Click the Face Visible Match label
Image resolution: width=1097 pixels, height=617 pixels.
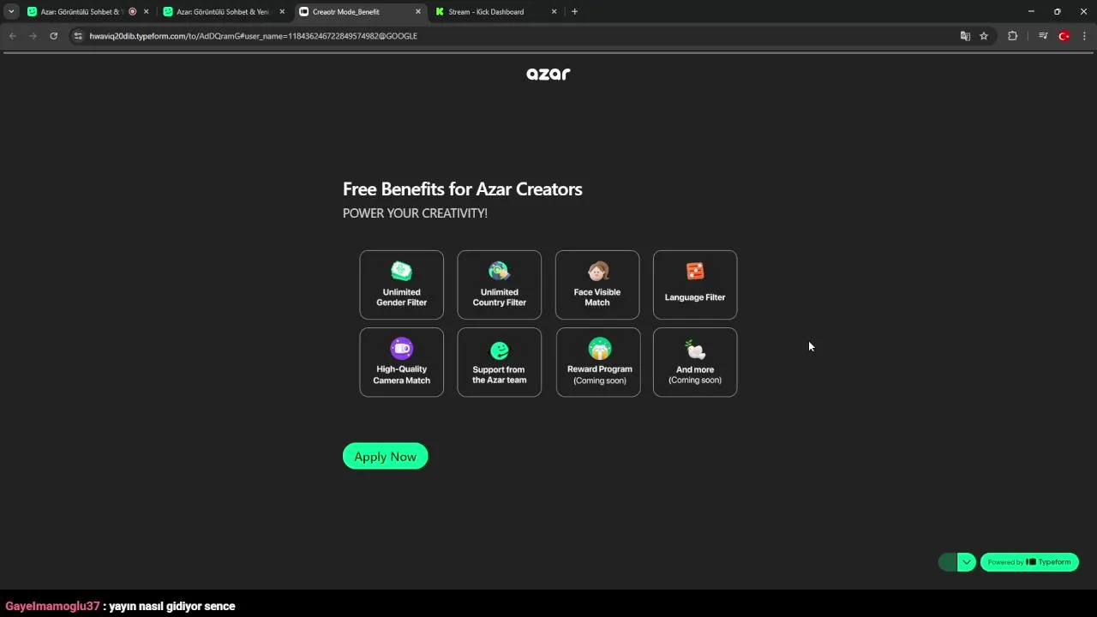[x=597, y=297]
